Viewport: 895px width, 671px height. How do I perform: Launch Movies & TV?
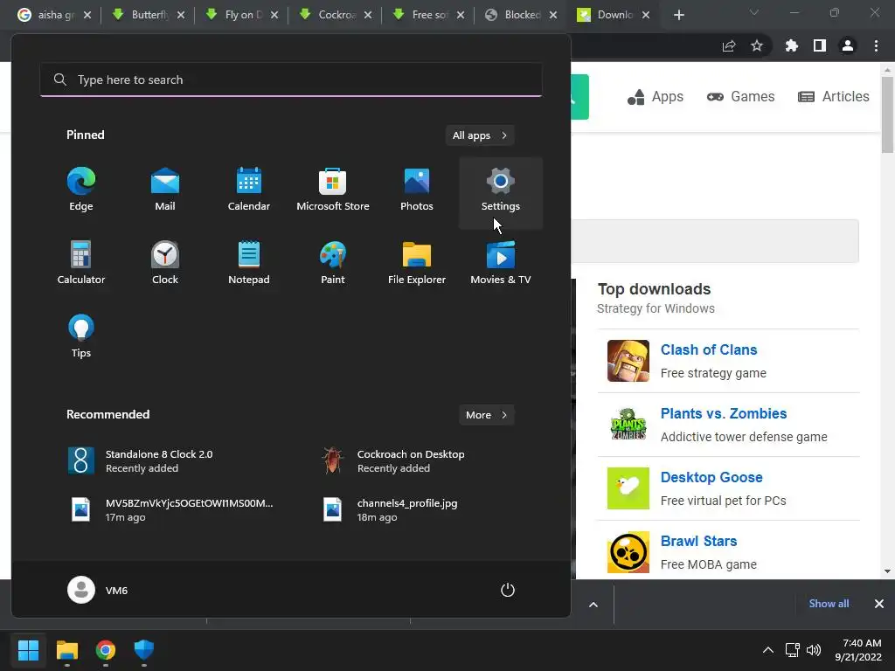(x=501, y=264)
